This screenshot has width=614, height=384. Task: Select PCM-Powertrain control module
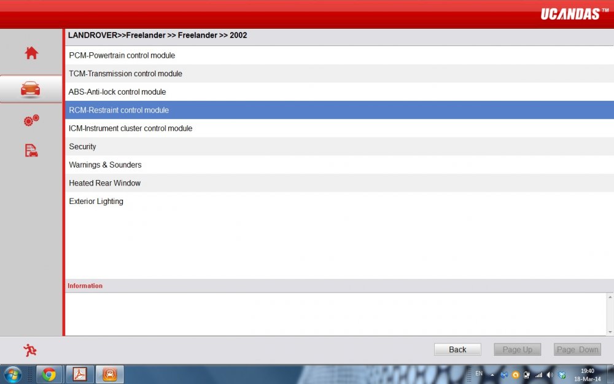tap(339, 55)
